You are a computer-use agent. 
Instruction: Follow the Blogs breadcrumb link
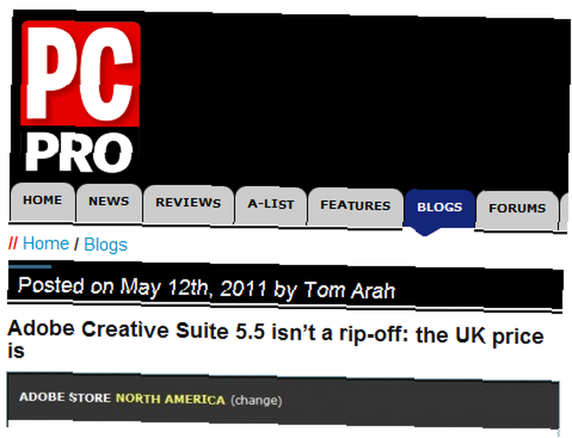105,244
